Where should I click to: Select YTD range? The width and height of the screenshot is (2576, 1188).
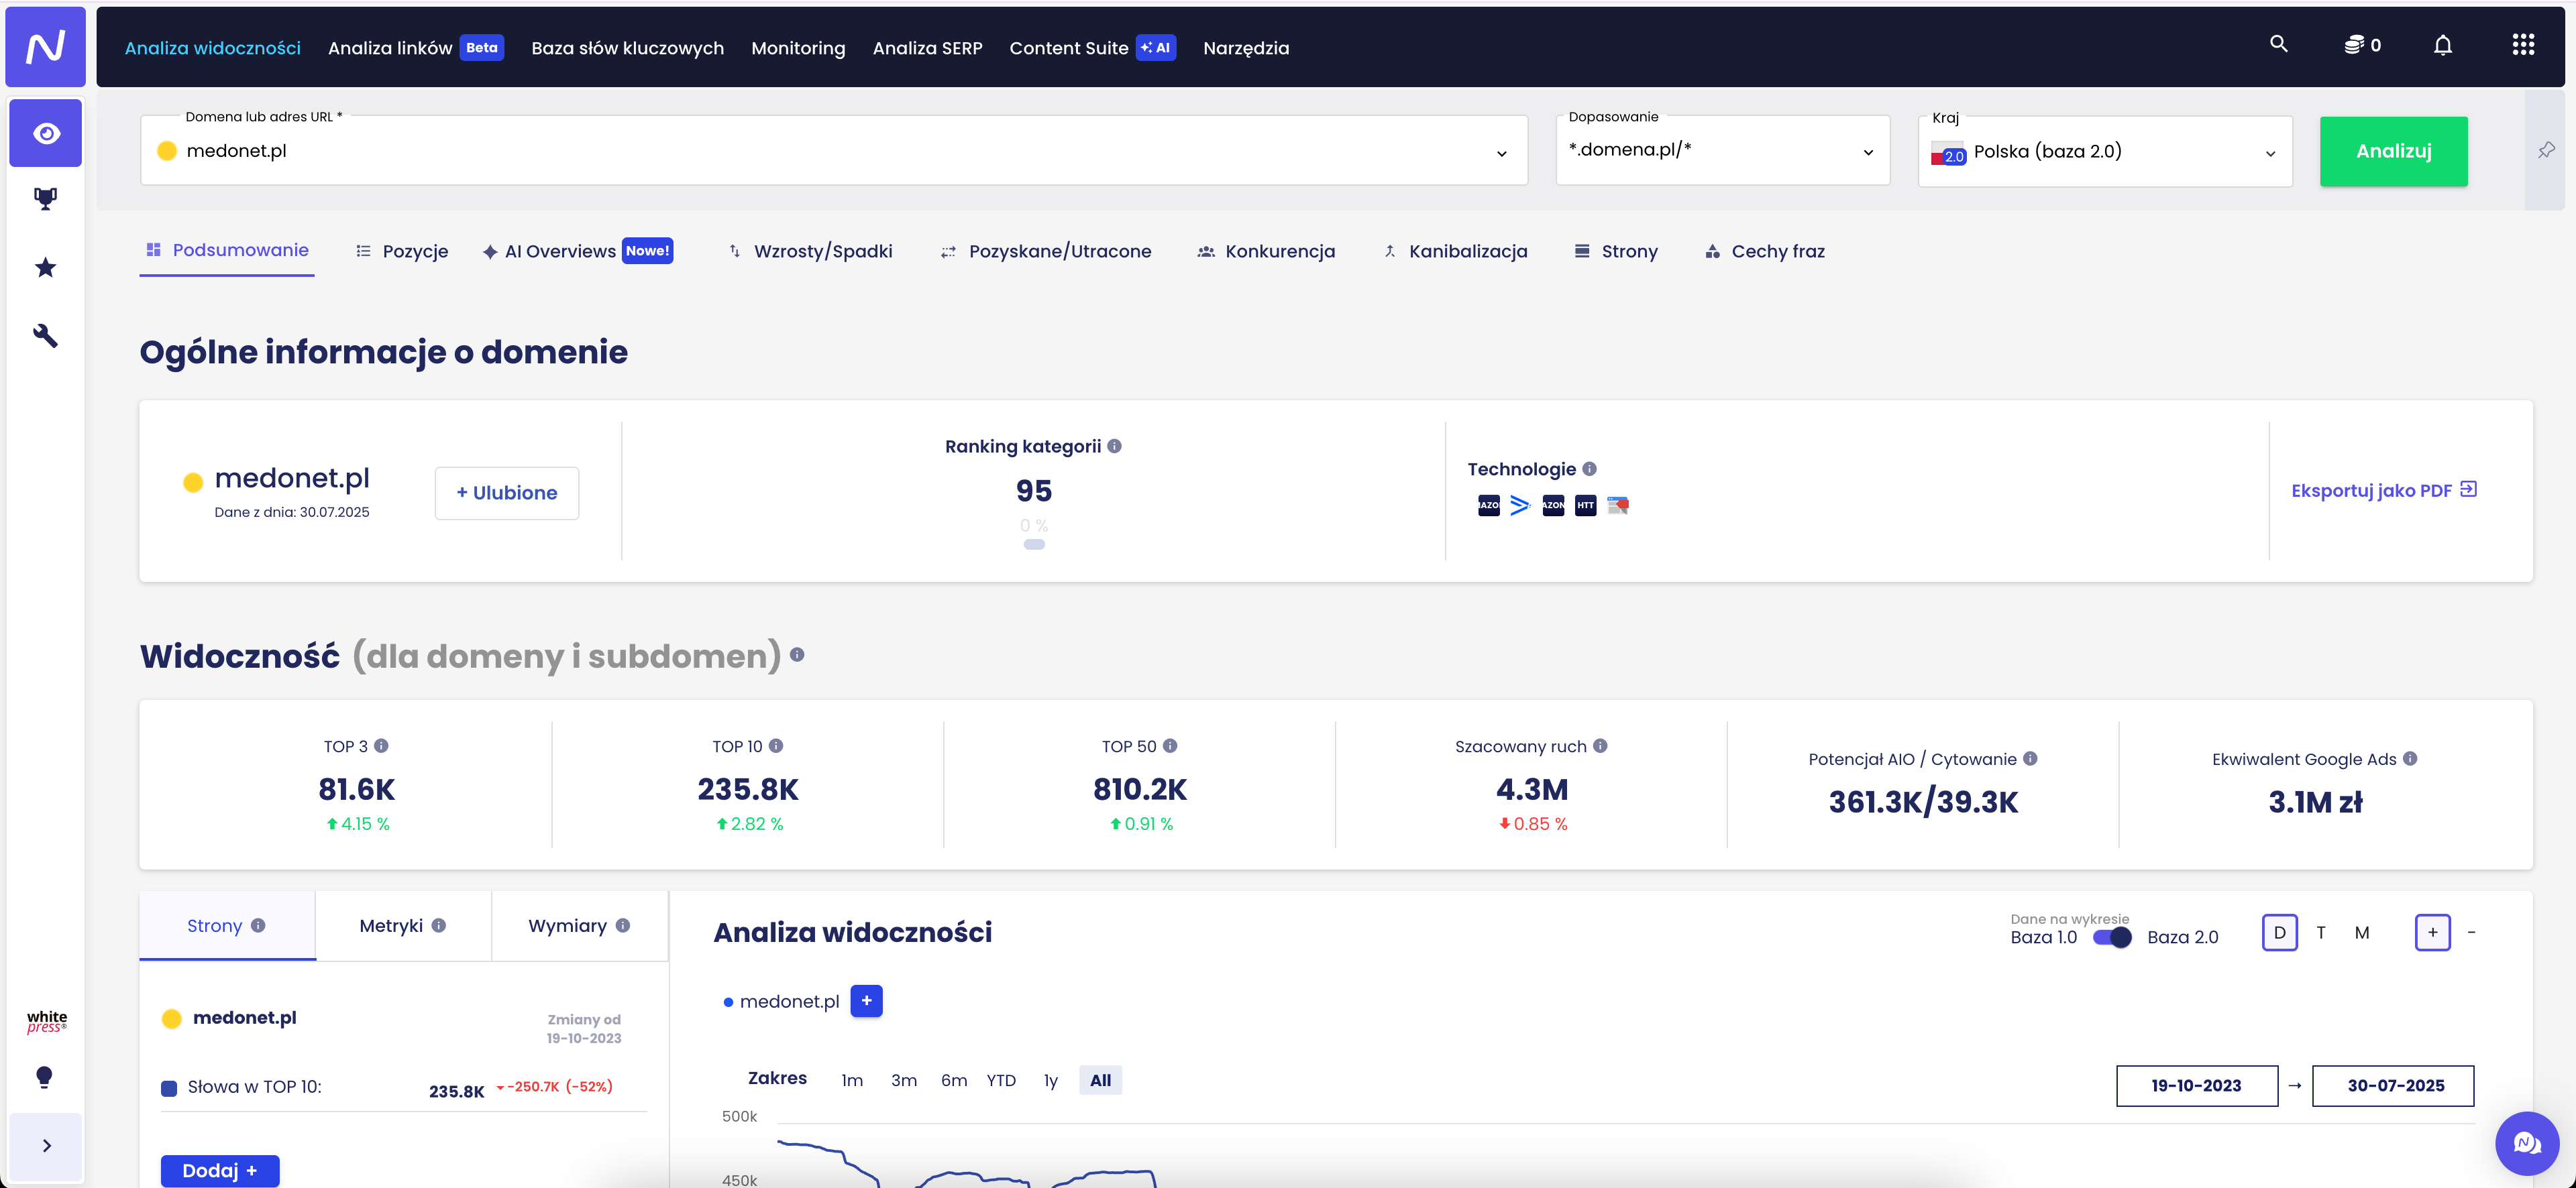coord(1001,1080)
